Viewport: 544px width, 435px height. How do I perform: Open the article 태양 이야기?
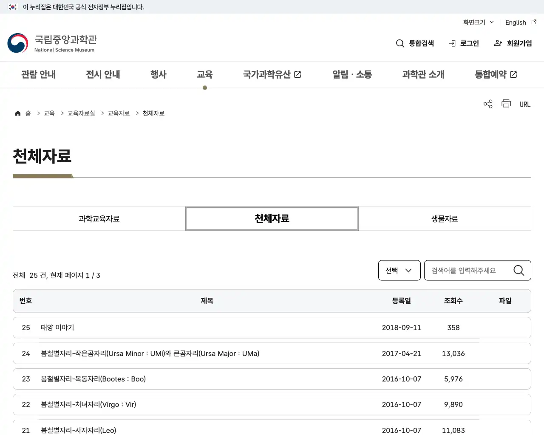pyautogui.click(x=57, y=328)
